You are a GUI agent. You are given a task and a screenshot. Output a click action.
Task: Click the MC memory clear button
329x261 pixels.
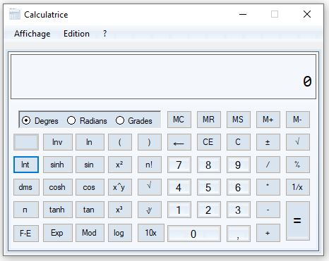[x=179, y=120]
